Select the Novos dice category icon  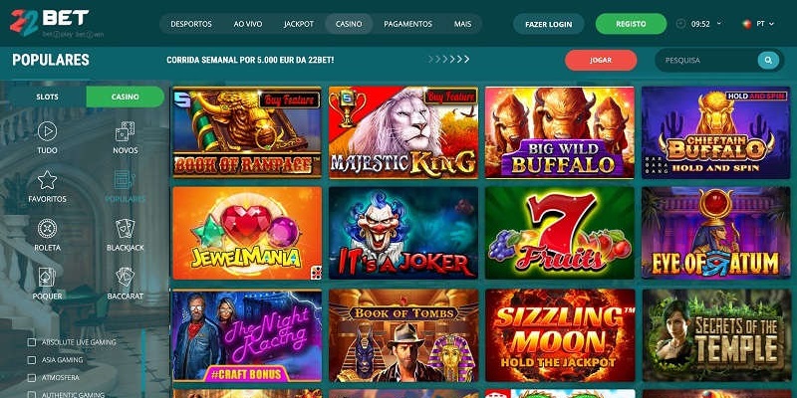pyautogui.click(x=126, y=131)
